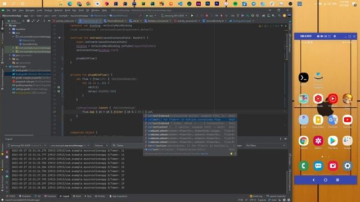Open the Event Log tool window
The width and height of the screenshot is (360, 202).
[x=256, y=196]
